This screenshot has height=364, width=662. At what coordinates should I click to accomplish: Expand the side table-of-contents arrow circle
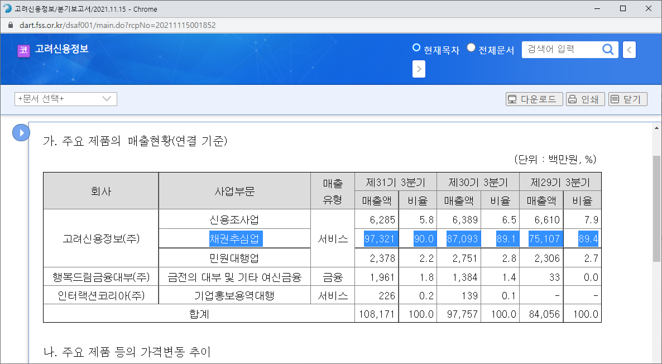coord(21,133)
